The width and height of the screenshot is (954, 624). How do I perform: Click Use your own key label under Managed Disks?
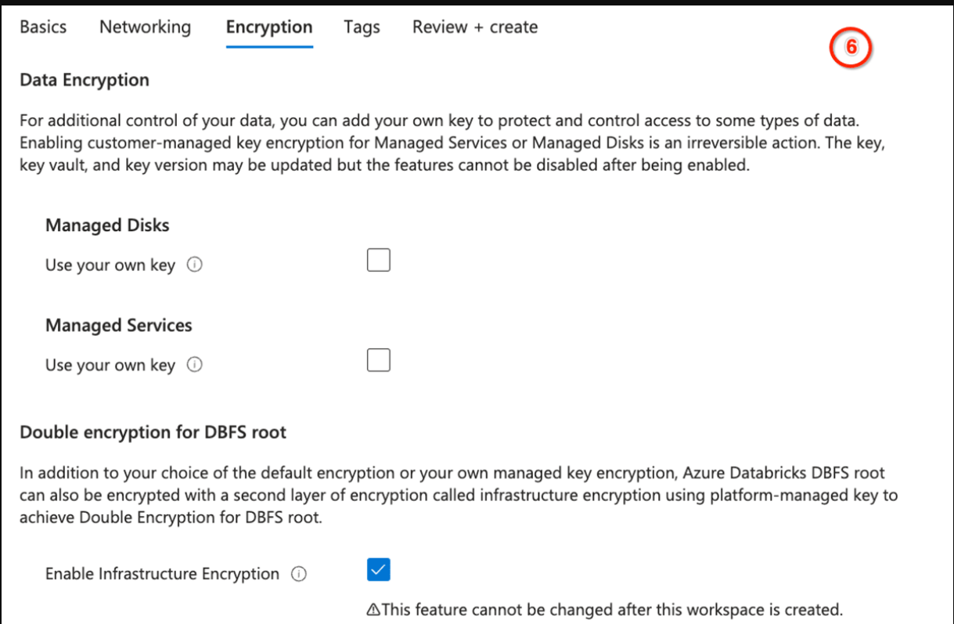coord(110,265)
